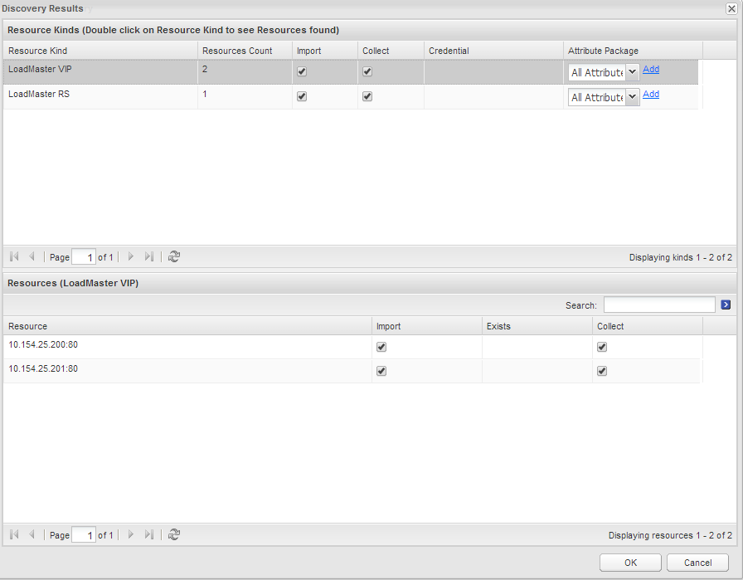The height and width of the screenshot is (580, 743).
Task: Click Attribute Package column header
Action: (633, 51)
